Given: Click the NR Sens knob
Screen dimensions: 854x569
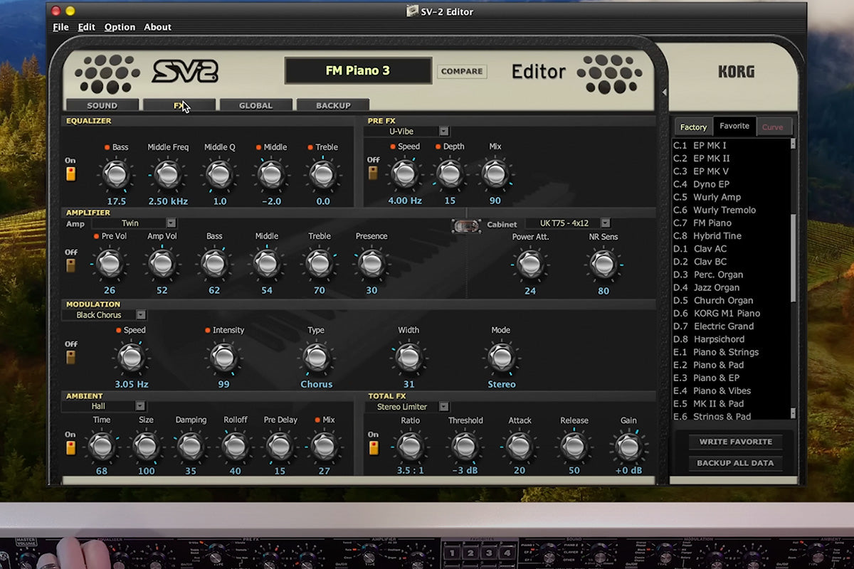Looking at the screenshot, I should pyautogui.click(x=603, y=264).
